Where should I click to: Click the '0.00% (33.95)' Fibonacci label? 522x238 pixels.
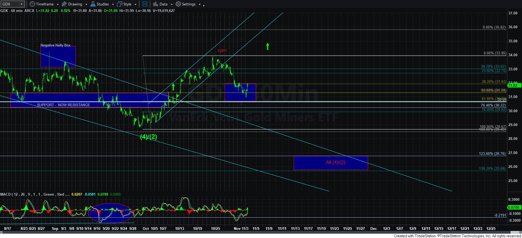click(x=495, y=53)
